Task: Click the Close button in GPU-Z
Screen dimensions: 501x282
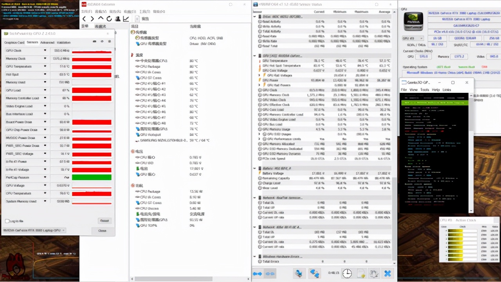Action: [102, 231]
